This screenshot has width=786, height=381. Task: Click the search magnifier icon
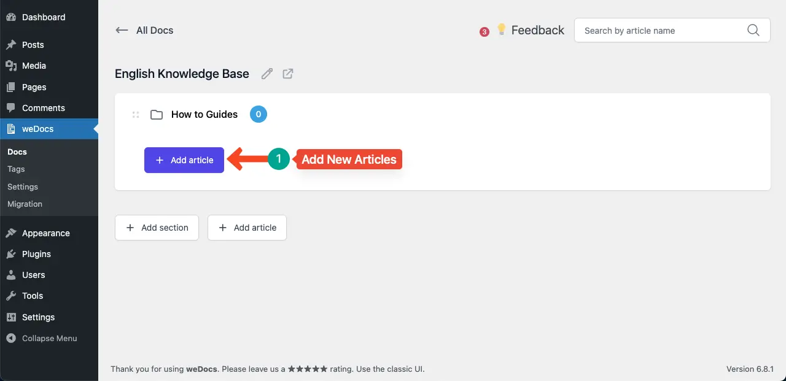[753, 30]
